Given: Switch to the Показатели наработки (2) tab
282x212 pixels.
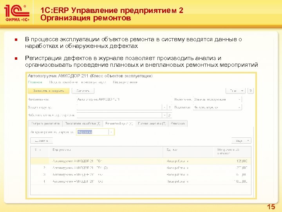Looking at the screenshot, I should (83, 124).
